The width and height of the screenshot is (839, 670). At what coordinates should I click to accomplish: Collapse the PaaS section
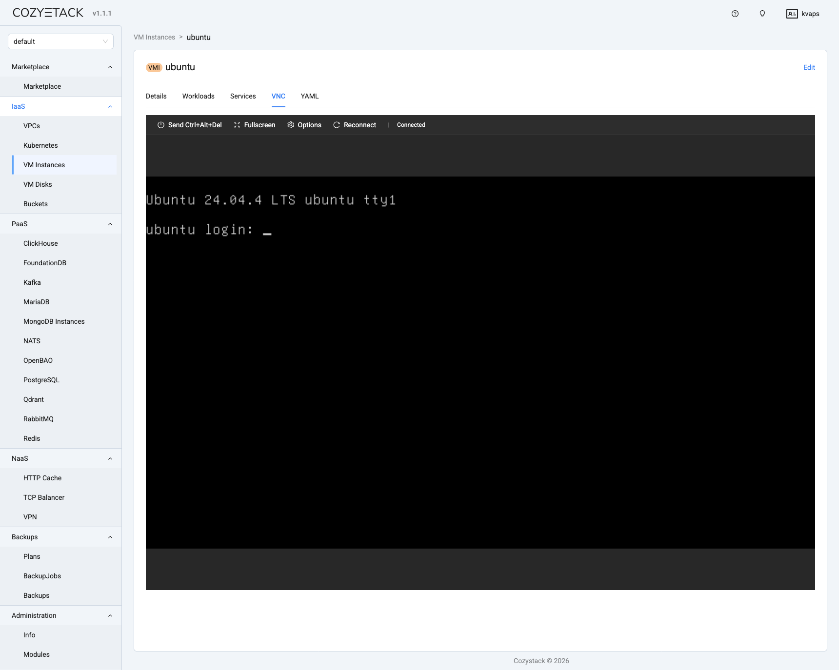[110, 224]
